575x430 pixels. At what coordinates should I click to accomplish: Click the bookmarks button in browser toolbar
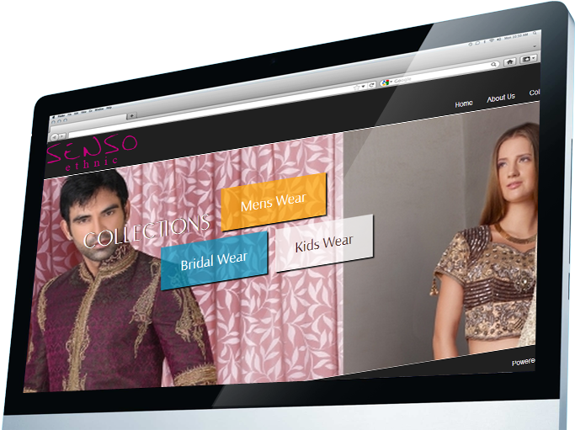528,61
